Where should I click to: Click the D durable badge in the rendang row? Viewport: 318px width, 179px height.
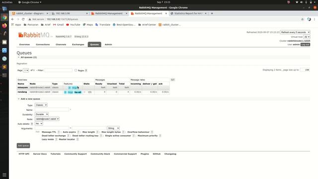pos(65,92)
